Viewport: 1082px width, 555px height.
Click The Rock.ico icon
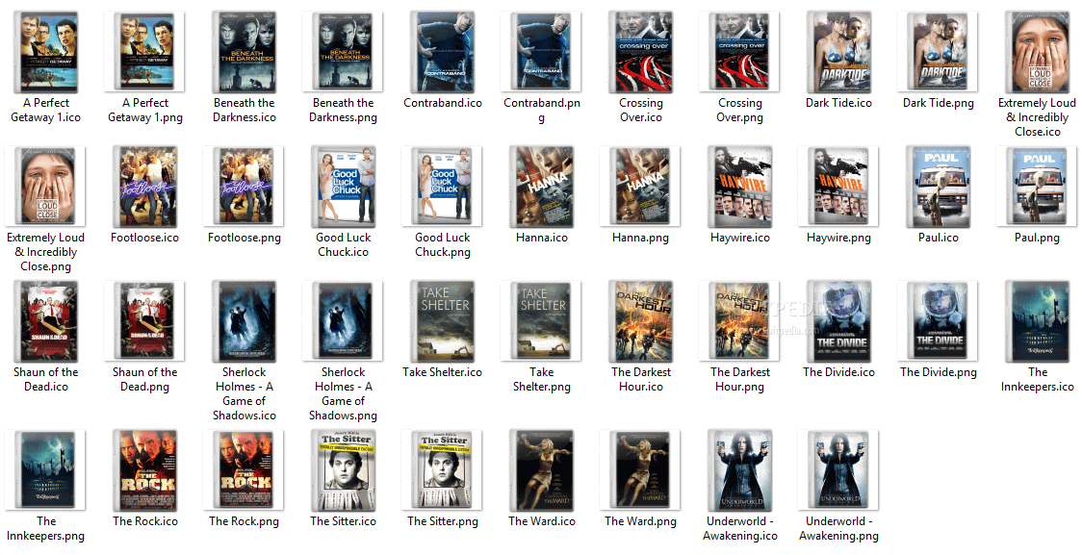point(145,470)
